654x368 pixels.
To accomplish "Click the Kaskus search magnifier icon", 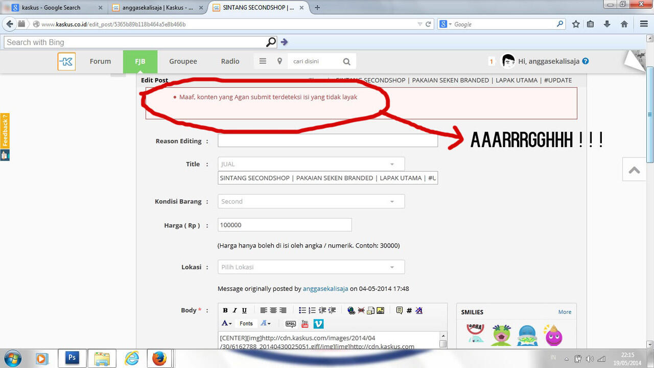I will click(346, 62).
